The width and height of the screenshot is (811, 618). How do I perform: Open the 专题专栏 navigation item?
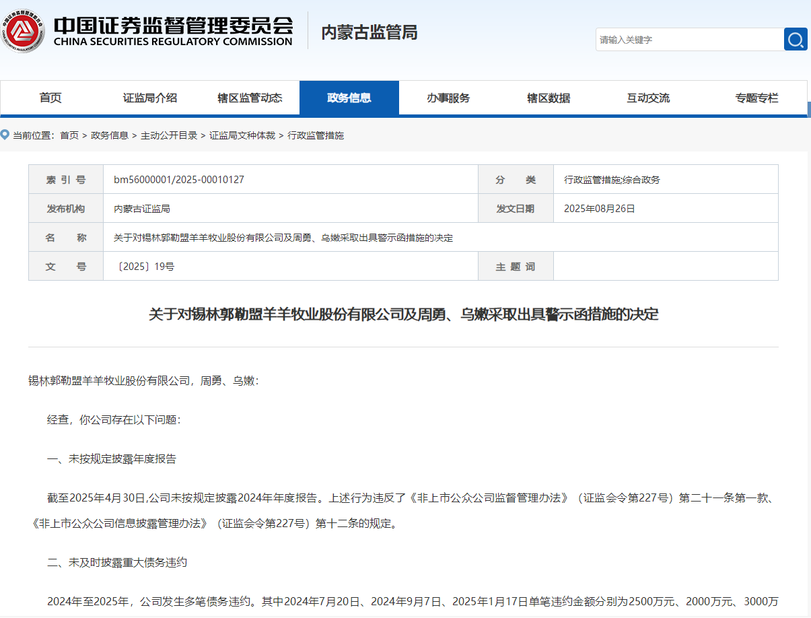756,98
